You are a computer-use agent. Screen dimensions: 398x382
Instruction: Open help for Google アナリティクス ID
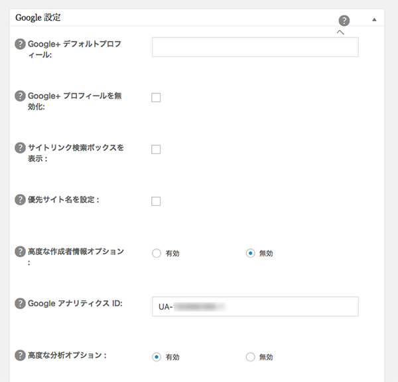[x=20, y=303]
